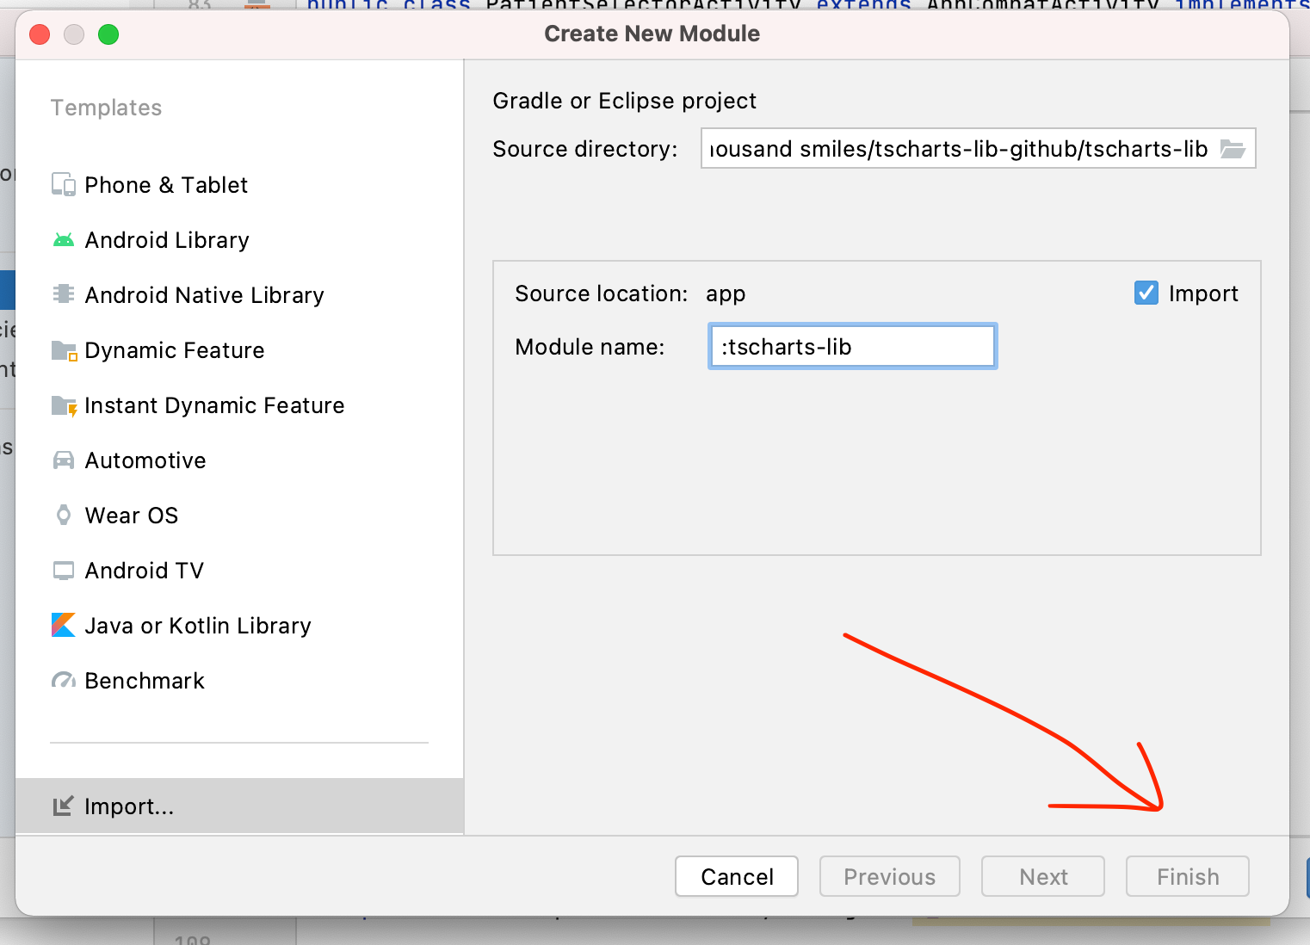Click the Next button

click(x=1042, y=876)
